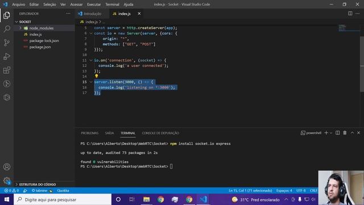Show code action lightbulb on line 14
The image size is (364, 205).
[x=96, y=76]
